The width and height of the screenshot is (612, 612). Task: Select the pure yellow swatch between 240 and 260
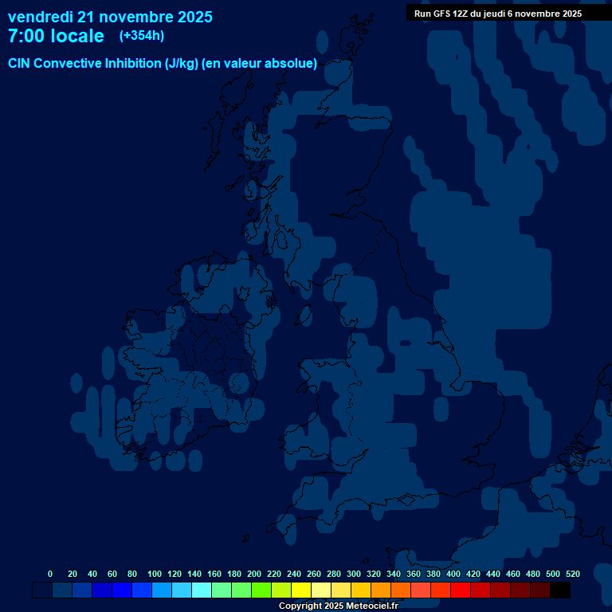click(x=301, y=590)
